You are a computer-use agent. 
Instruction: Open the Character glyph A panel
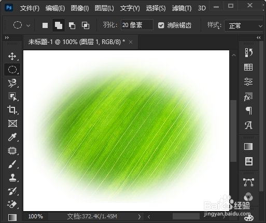pyautogui.click(x=248, y=126)
